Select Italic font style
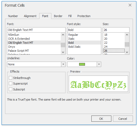The width and height of the screenshot is (138, 127). click(84, 39)
